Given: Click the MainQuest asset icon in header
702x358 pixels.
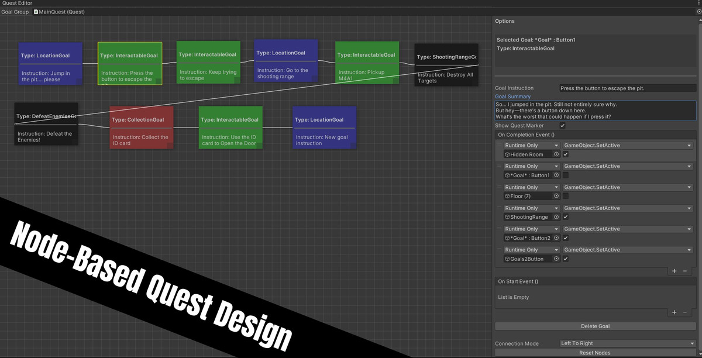Looking at the screenshot, I should [36, 12].
